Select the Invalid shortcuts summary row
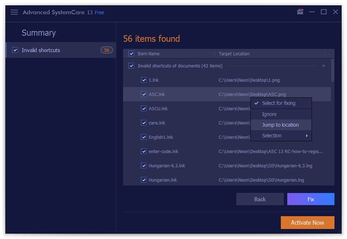The height and width of the screenshot is (239, 347). [61, 50]
